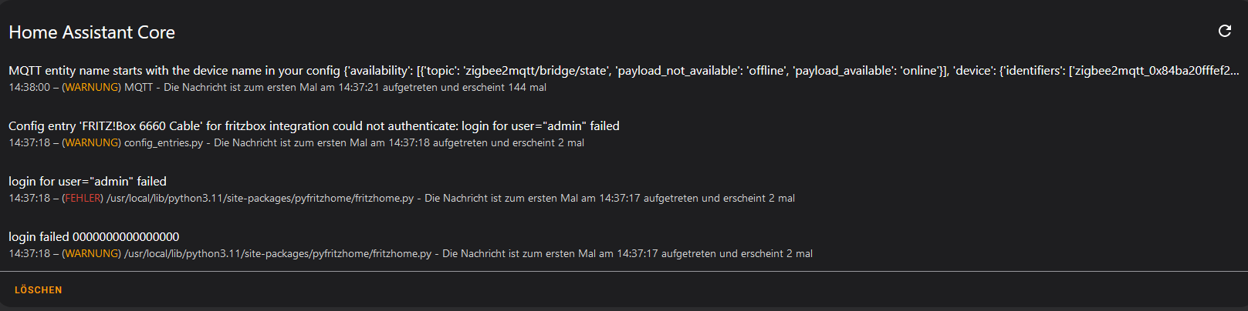
Task: Click the WARNUNG label on the MQTT entry
Action: pos(92,88)
